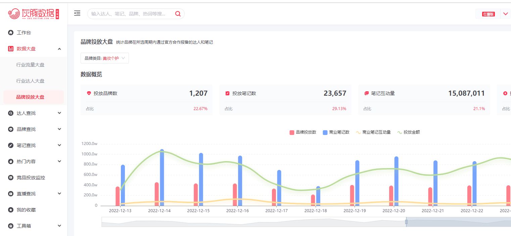The height and width of the screenshot is (236, 511).
Task: Select 行业流量大盘 in the sidebar
Action: coord(30,65)
